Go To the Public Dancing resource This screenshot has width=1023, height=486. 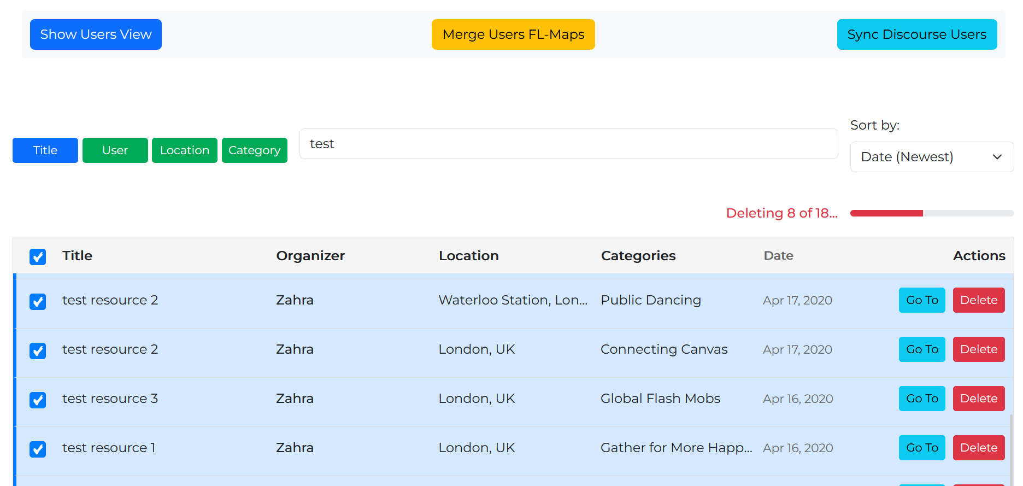point(921,300)
